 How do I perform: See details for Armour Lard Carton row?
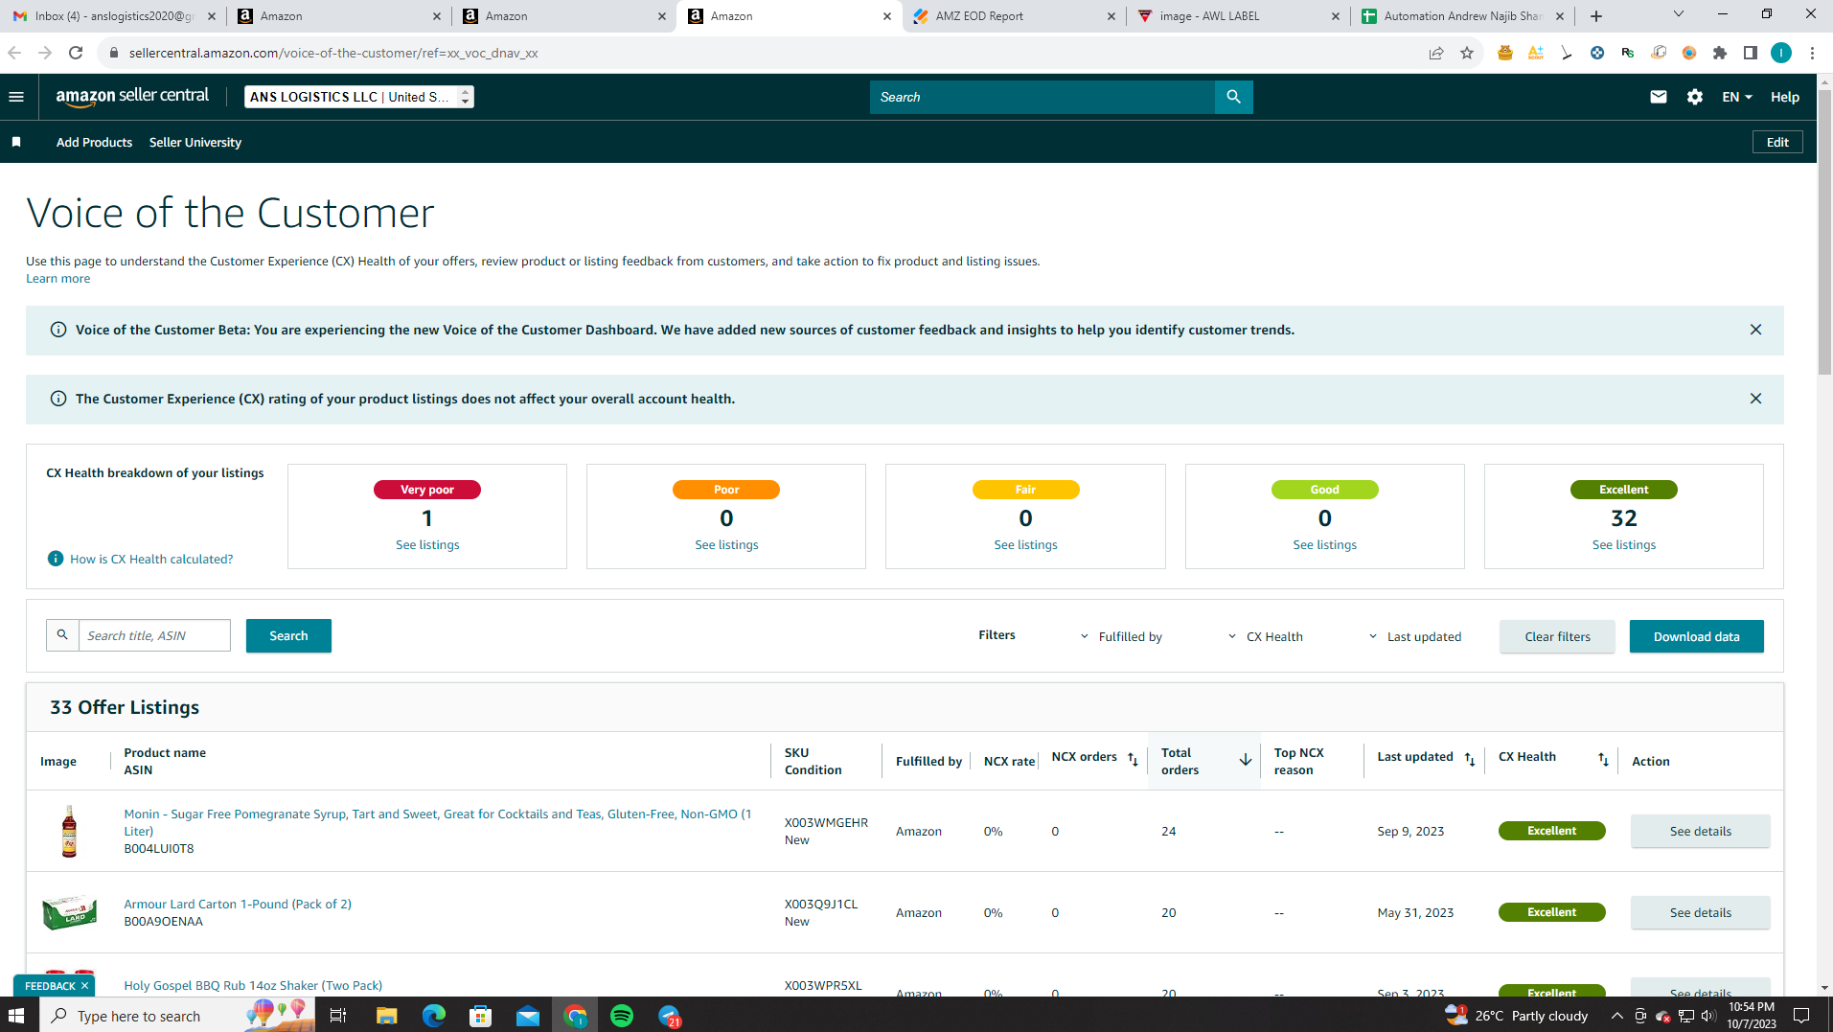tap(1700, 912)
